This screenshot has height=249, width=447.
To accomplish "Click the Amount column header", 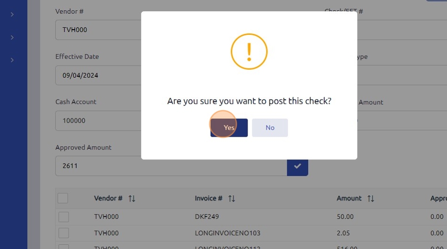I will (x=349, y=199).
